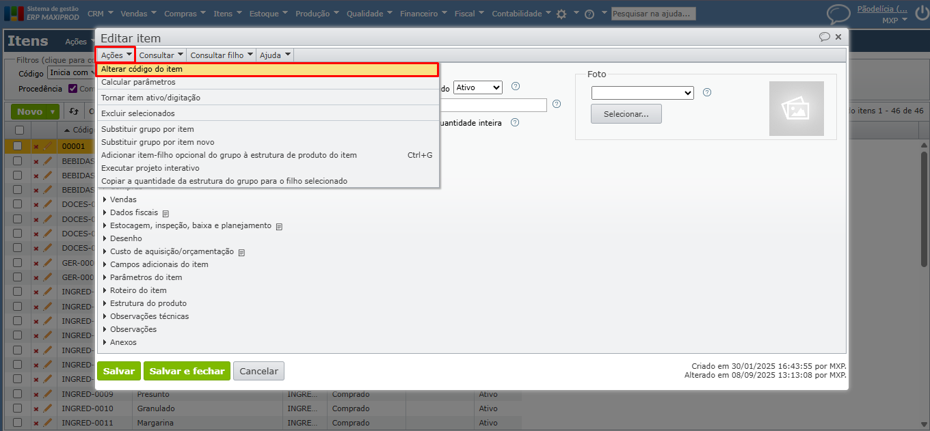Expand Campos adicionais do item section
Viewport: 930px width, 431px height.
pos(155,265)
